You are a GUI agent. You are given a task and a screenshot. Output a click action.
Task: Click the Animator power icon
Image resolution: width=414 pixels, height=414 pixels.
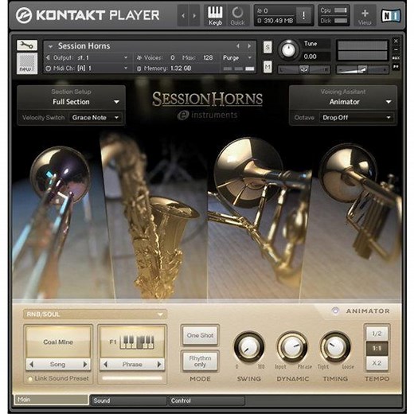pos(335,310)
